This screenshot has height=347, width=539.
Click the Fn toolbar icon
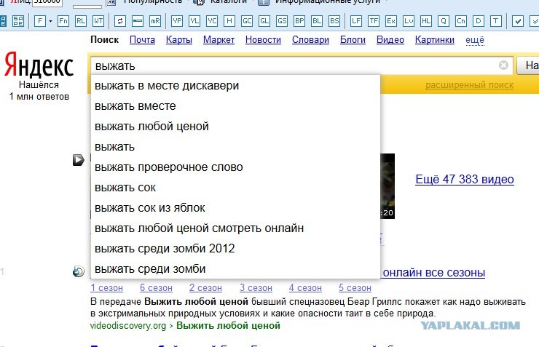tap(63, 21)
